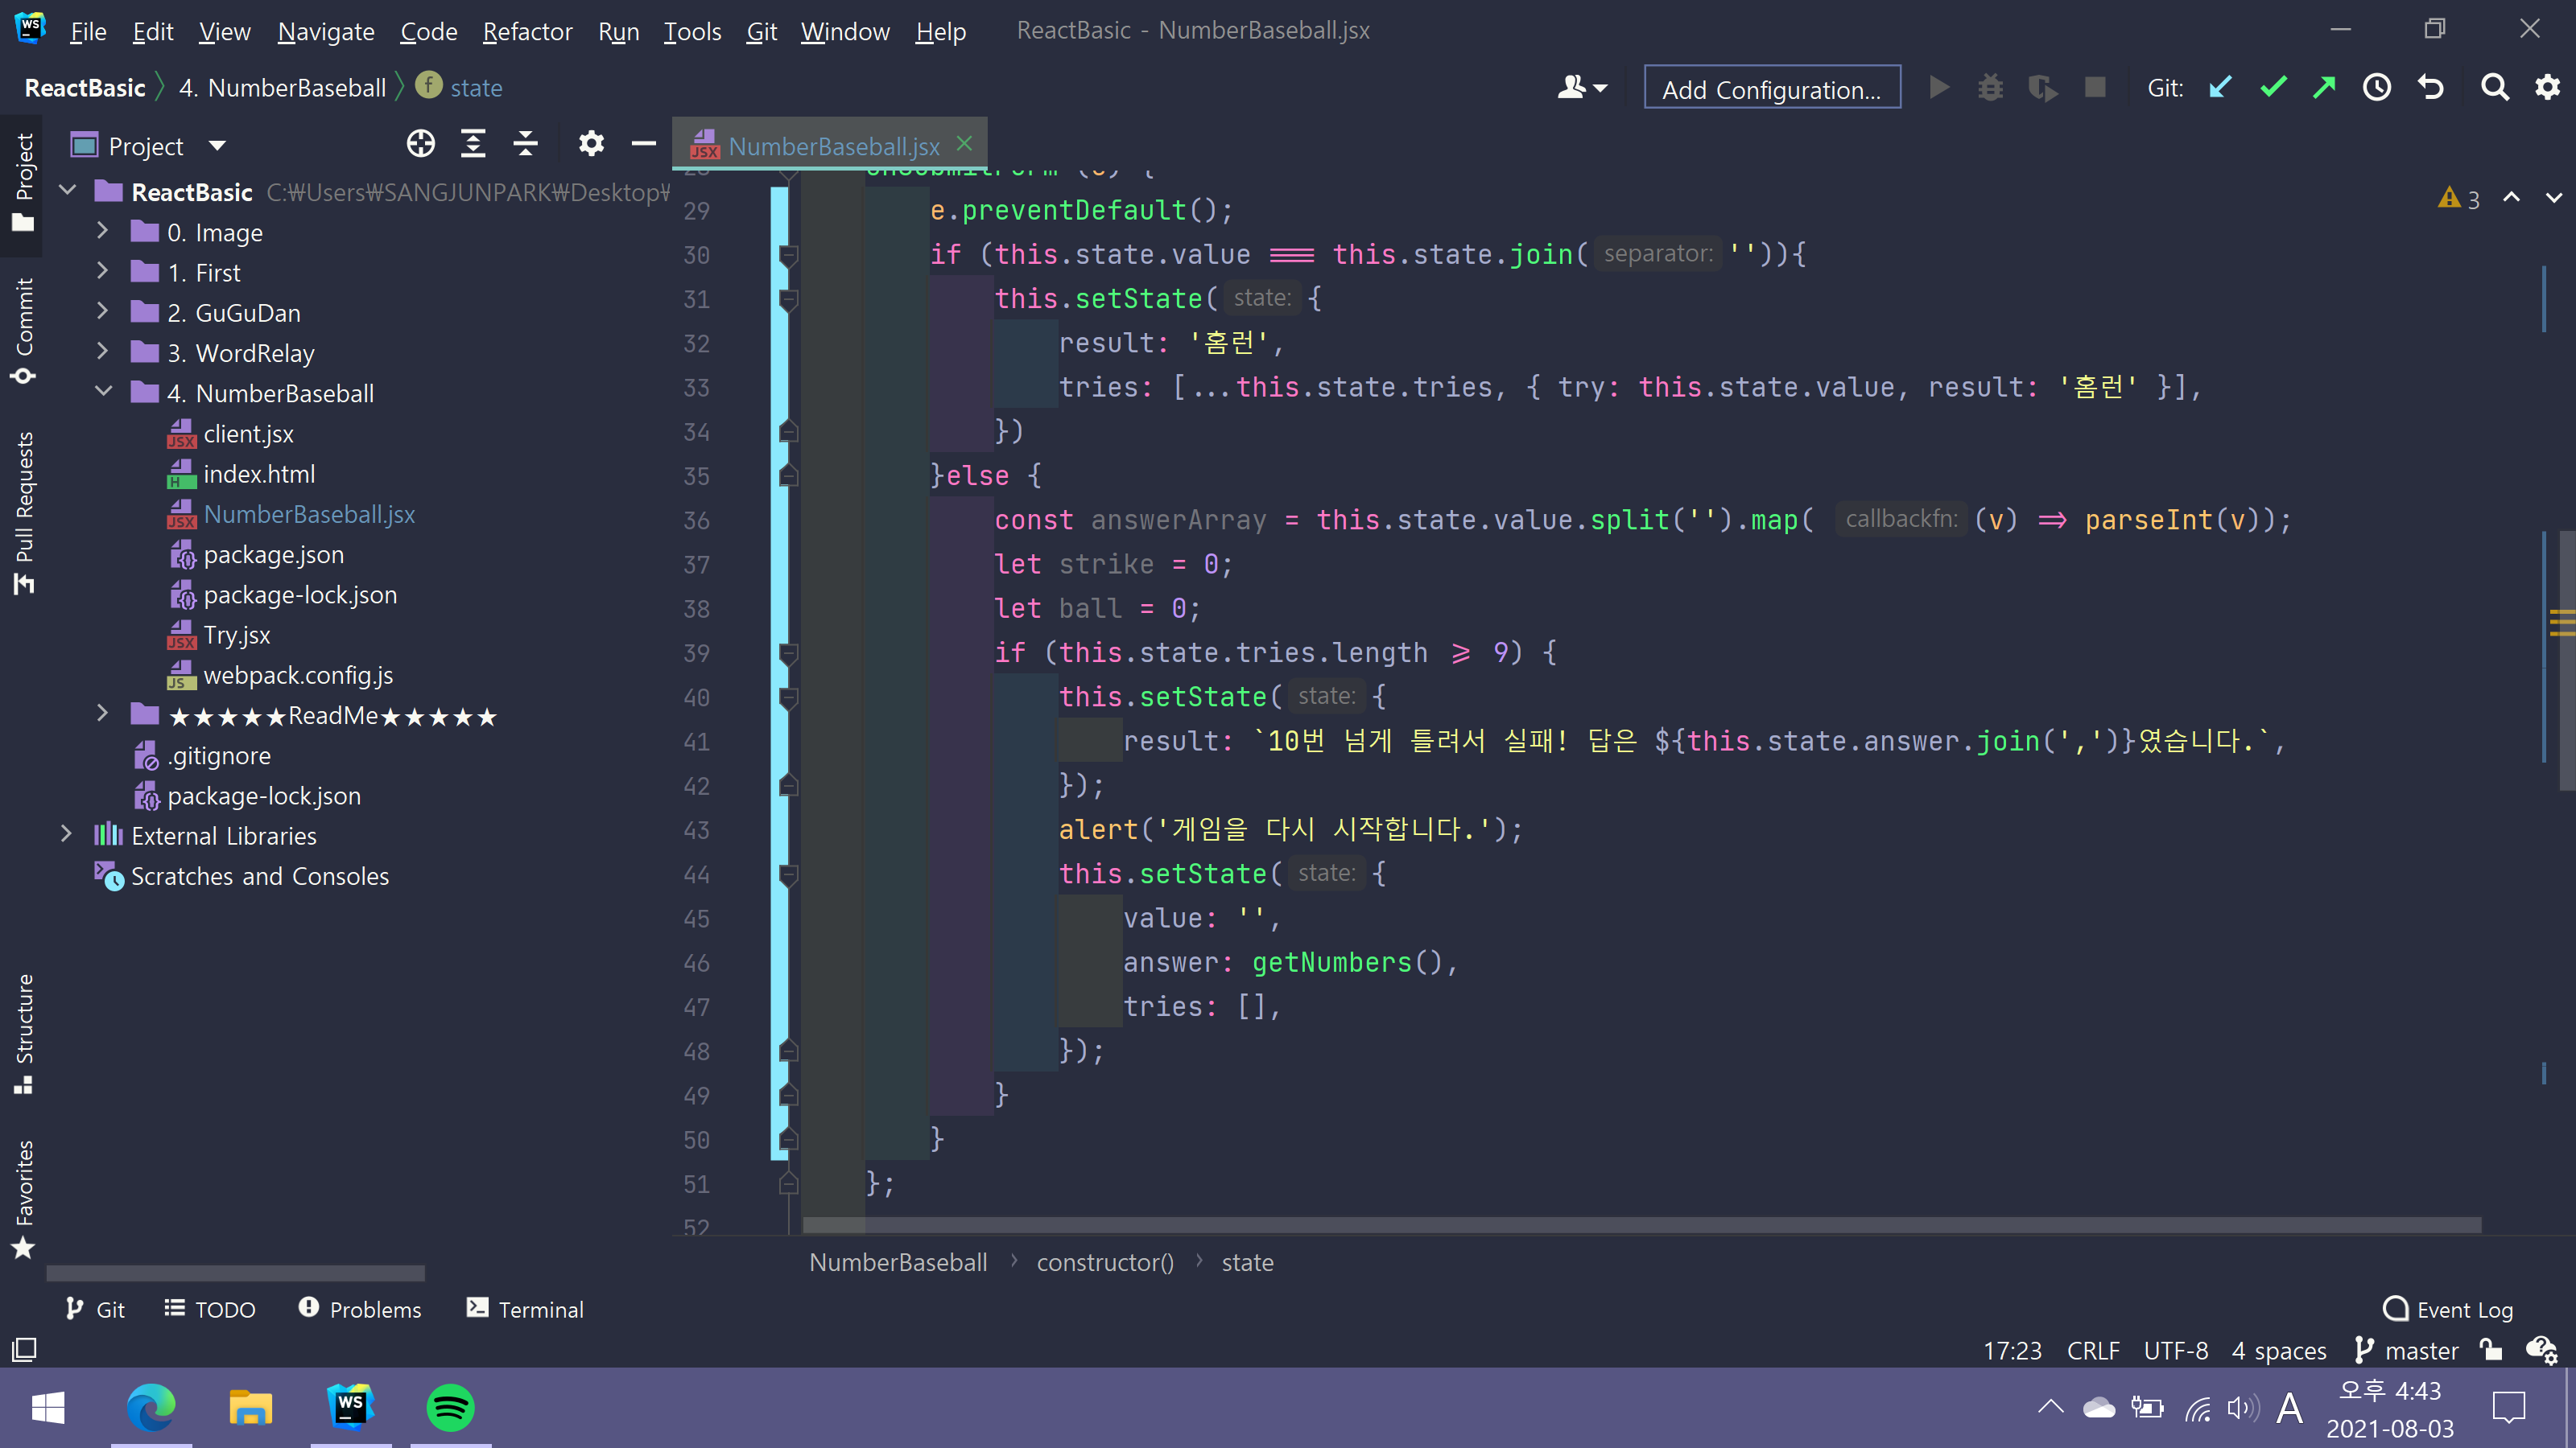Image resolution: width=2576 pixels, height=1448 pixels.
Task: Click the Git commit checkmark icon
Action: (x=2273, y=88)
